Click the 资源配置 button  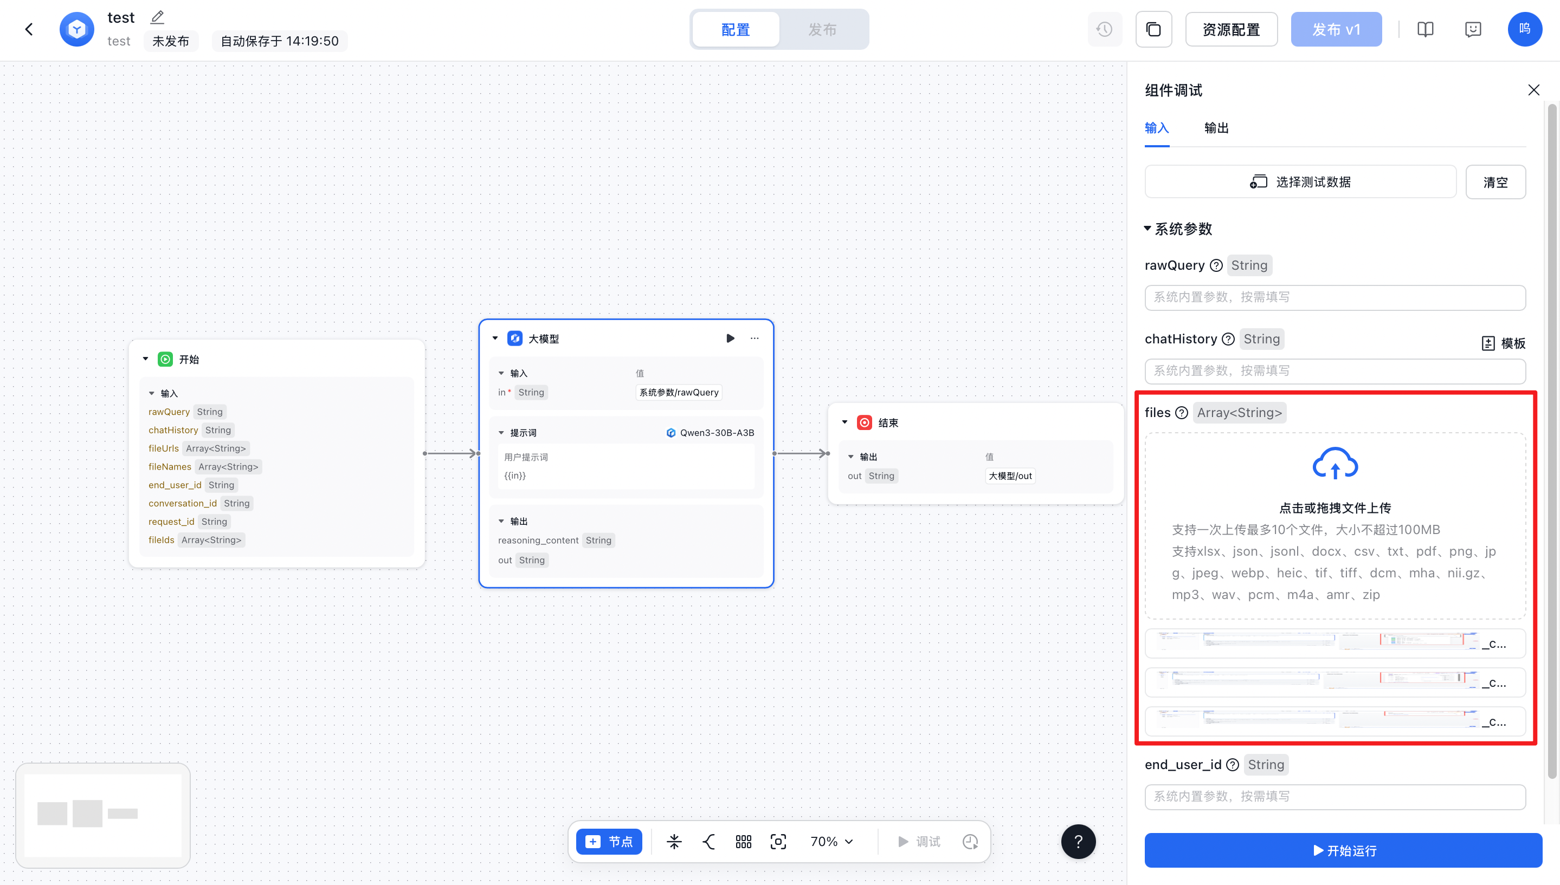click(1231, 29)
